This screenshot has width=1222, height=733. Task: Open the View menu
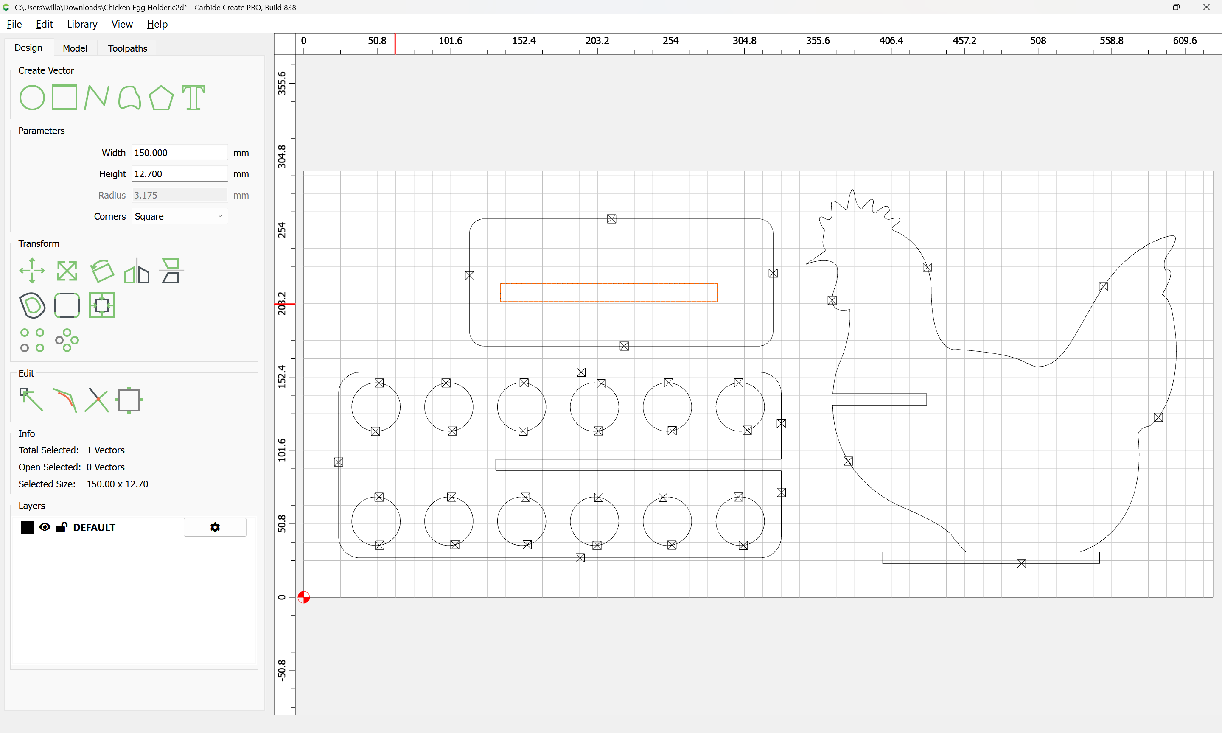click(121, 24)
